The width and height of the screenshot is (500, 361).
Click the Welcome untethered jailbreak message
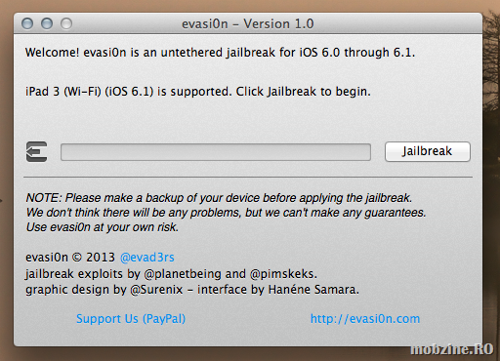pyautogui.click(x=221, y=53)
